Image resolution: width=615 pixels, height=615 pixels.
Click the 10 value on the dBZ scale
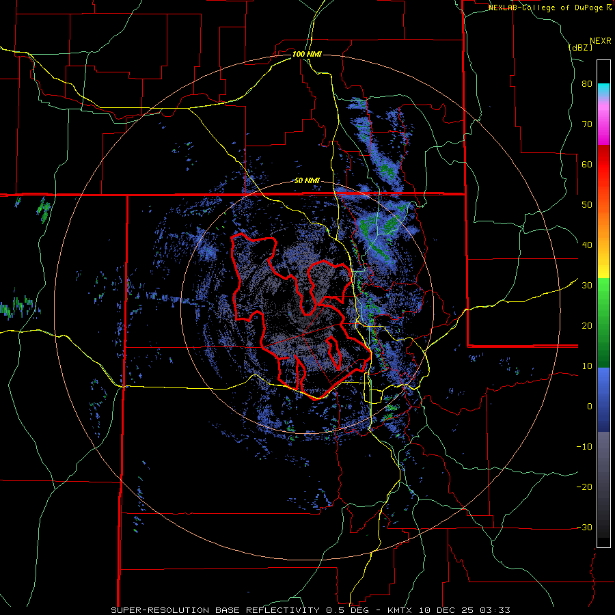point(587,366)
